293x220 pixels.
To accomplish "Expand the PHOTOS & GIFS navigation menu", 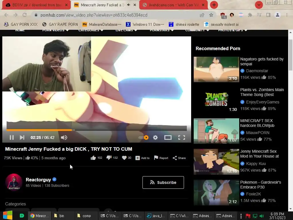I will pyautogui.click(x=232, y=30).
